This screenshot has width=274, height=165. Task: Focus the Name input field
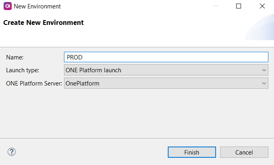click(x=166, y=57)
